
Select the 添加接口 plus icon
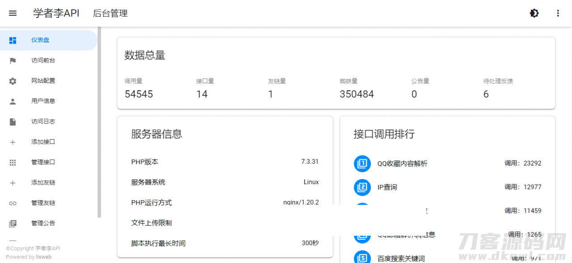13,141
